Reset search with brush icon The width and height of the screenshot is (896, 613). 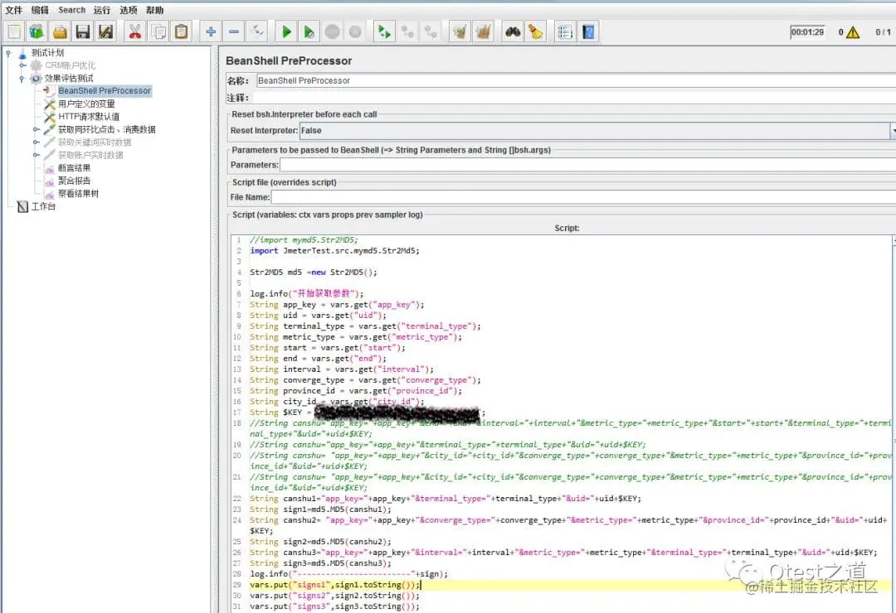[535, 32]
